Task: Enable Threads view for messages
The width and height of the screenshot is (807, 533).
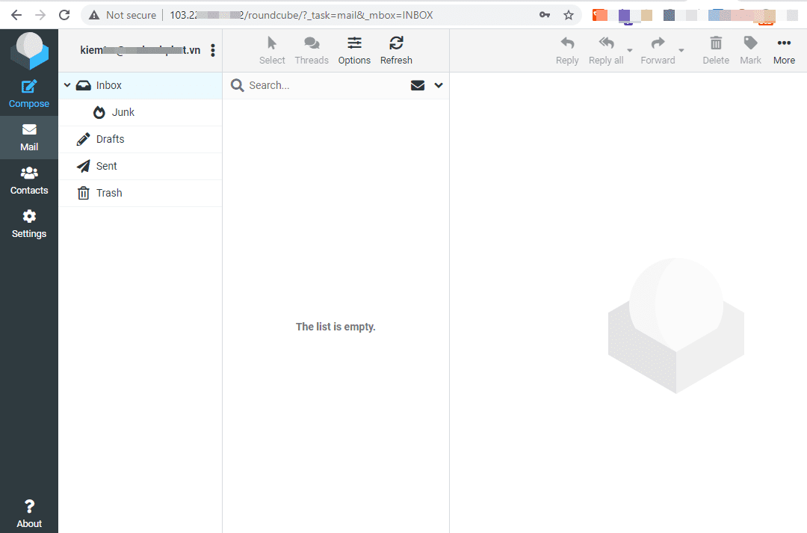Action: [312, 49]
